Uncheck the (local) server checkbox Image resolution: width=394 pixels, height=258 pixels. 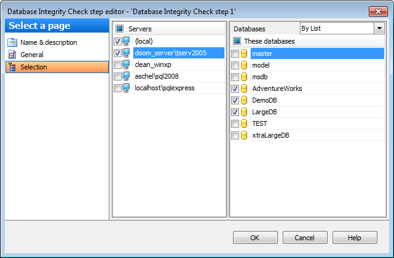117,41
